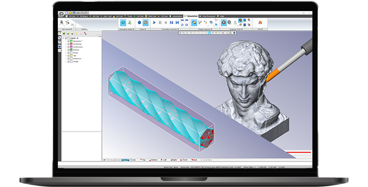Expand the Geometries tree node
This screenshot has width=368, height=187.
[x=66, y=41]
